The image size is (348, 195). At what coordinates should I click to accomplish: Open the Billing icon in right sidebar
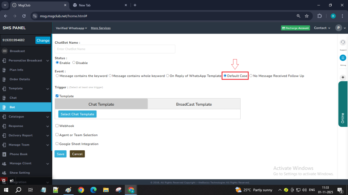(343, 58)
